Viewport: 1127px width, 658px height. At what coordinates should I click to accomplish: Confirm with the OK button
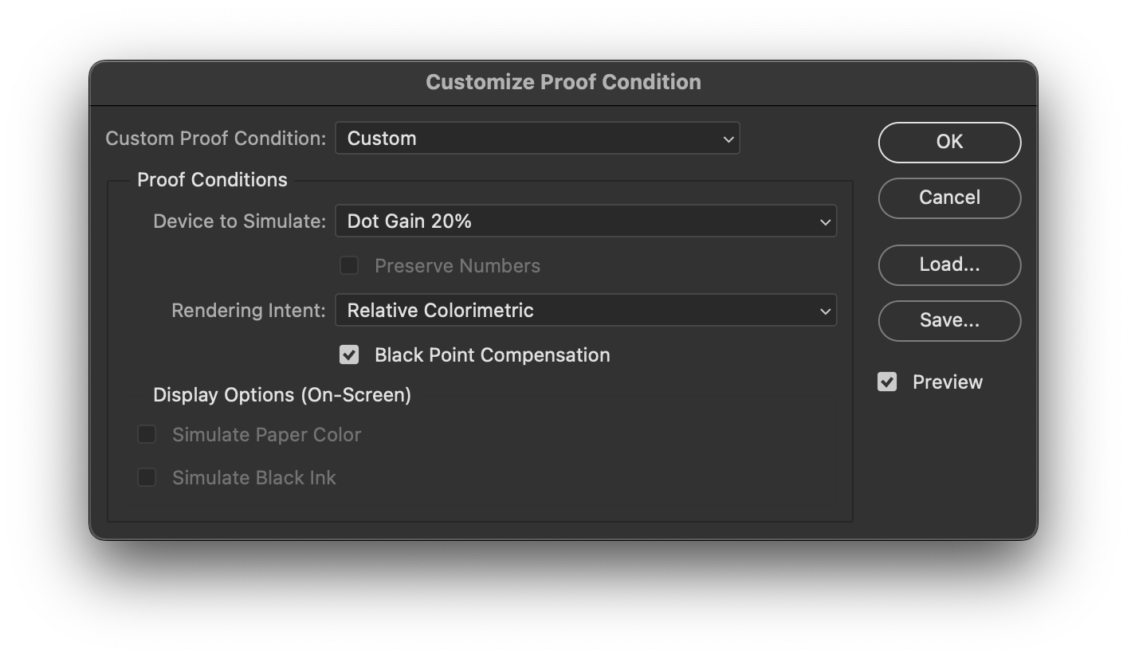click(x=949, y=142)
